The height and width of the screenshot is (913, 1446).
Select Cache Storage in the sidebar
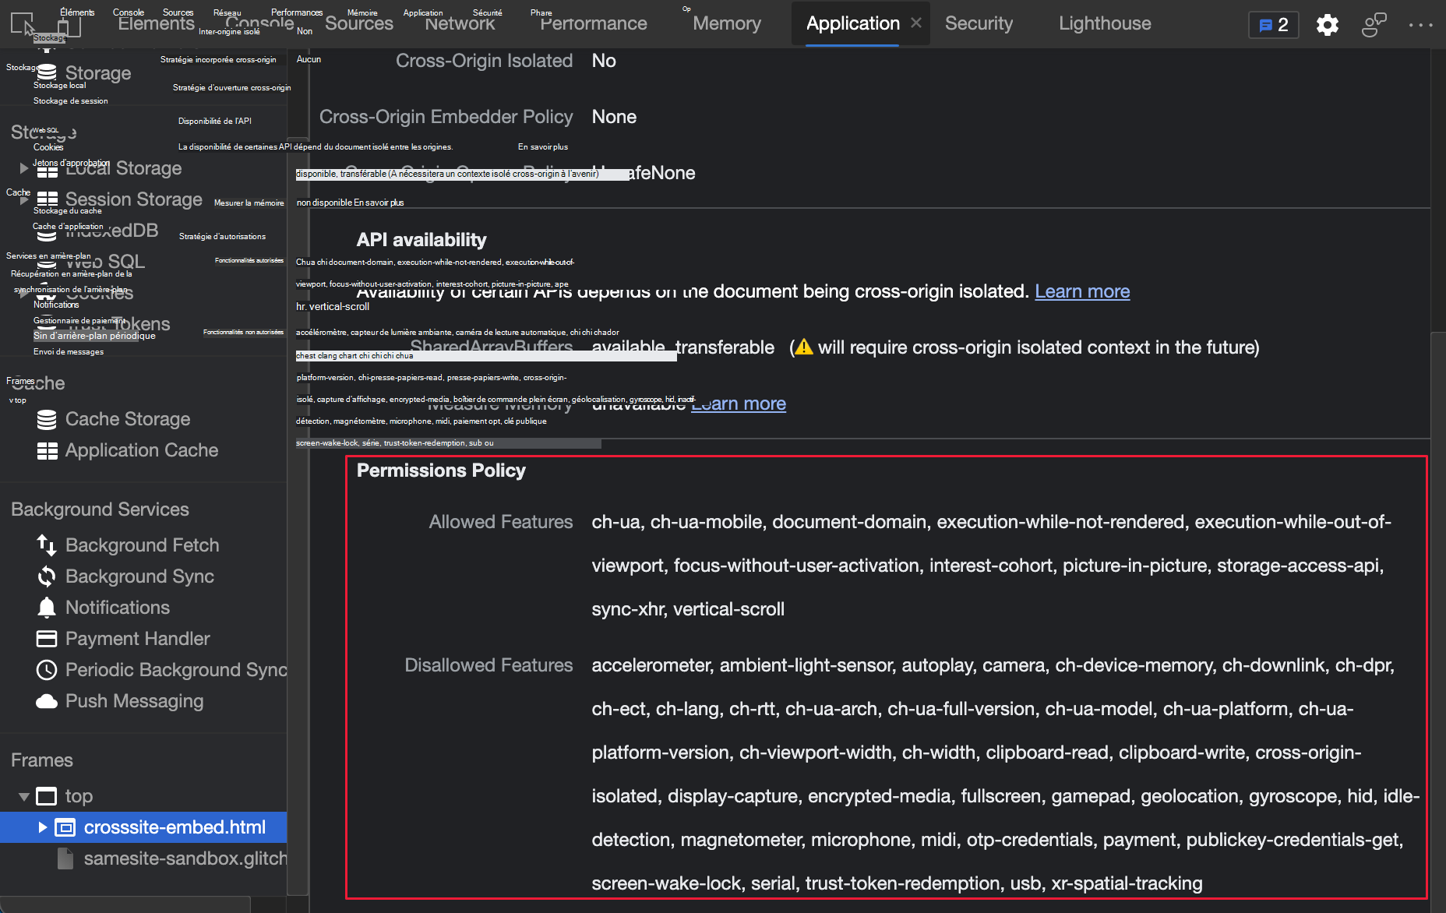(128, 419)
